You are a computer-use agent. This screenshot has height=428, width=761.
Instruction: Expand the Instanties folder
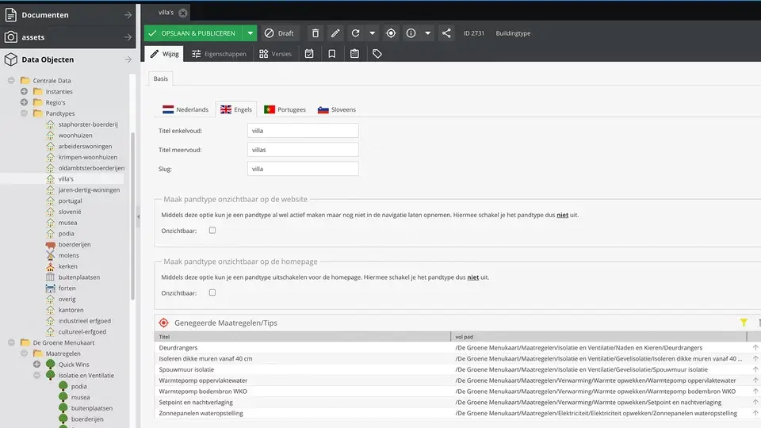coord(24,91)
